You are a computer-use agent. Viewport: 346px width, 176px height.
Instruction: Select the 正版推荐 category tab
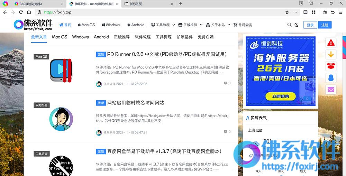(122, 37)
